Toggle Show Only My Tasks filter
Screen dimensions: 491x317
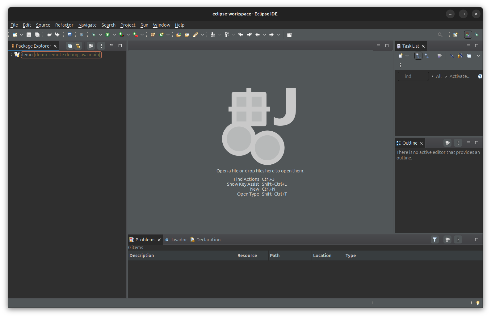coord(460,56)
